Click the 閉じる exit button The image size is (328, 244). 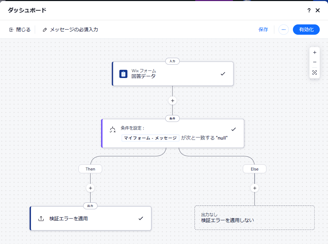click(x=20, y=30)
